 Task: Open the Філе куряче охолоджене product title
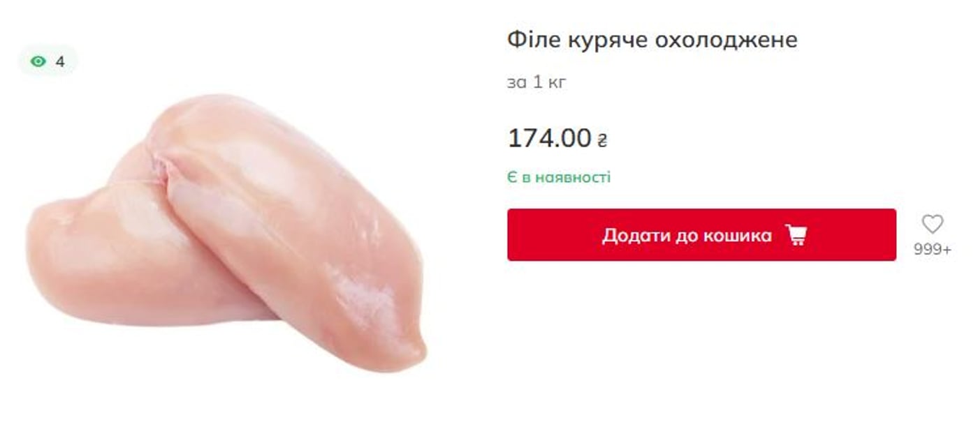(652, 40)
